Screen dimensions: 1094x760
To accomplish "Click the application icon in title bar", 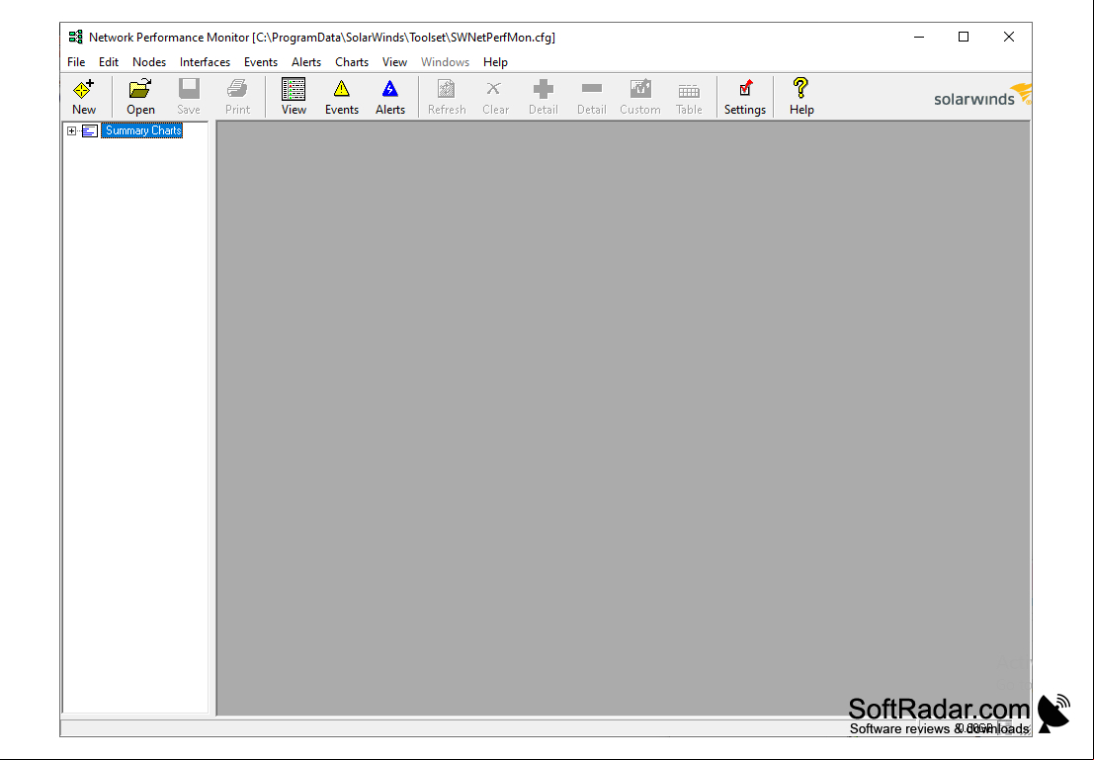I will 75,37.
